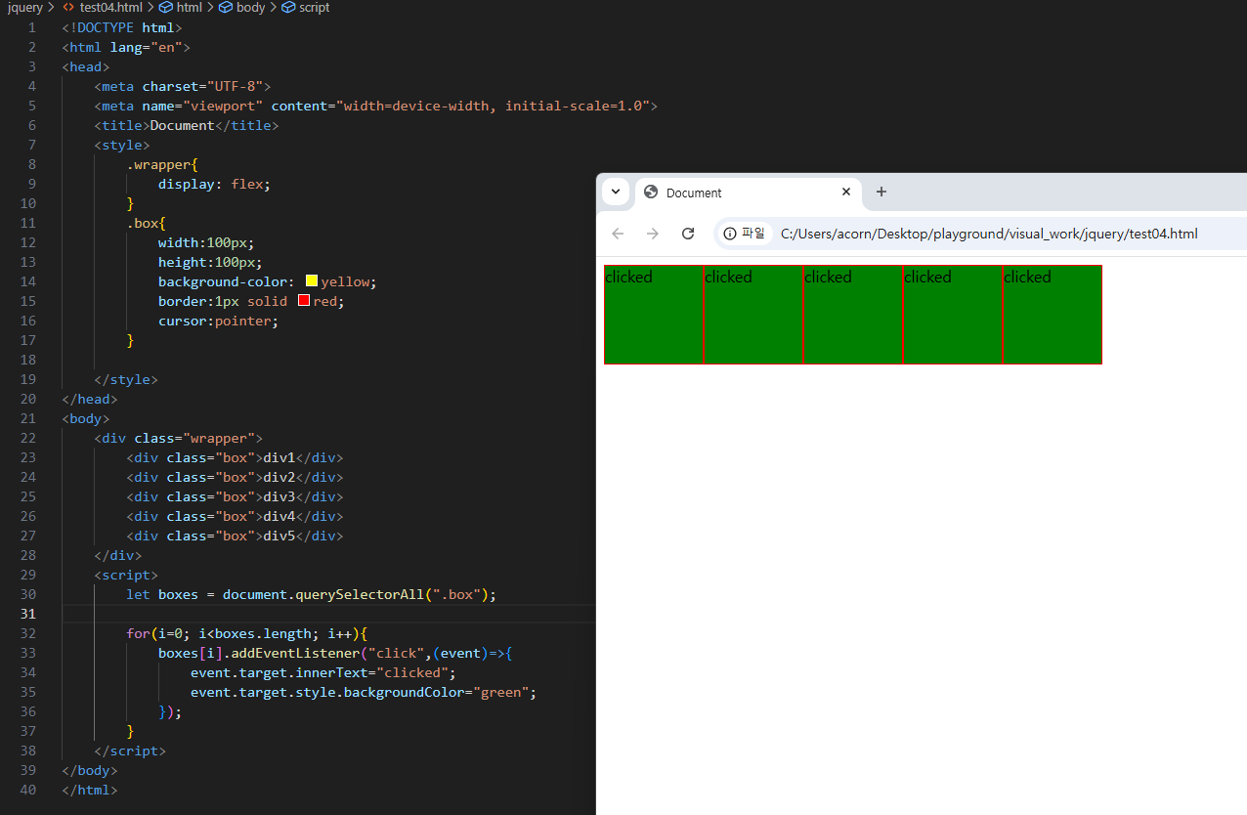Screen dimensions: 1247x815
Task: Click the fourth green clicked box
Action: pyautogui.click(x=953, y=315)
